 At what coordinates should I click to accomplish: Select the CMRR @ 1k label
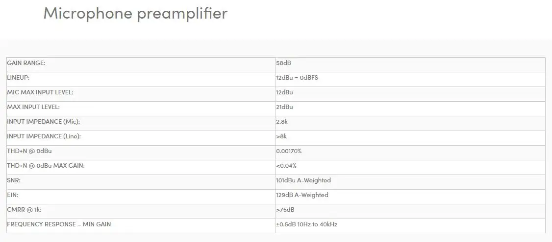[x=25, y=210]
